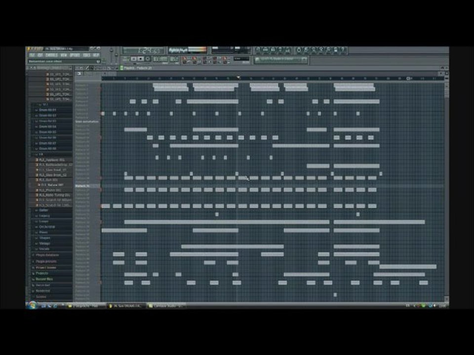Screen dimensions: 474x355
Task: Open the Windows Start button
Action: tap(32, 306)
